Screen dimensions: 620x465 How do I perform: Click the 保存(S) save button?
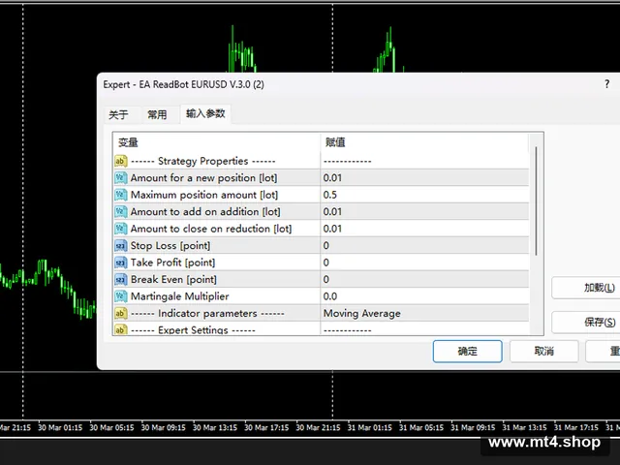pyautogui.click(x=585, y=323)
